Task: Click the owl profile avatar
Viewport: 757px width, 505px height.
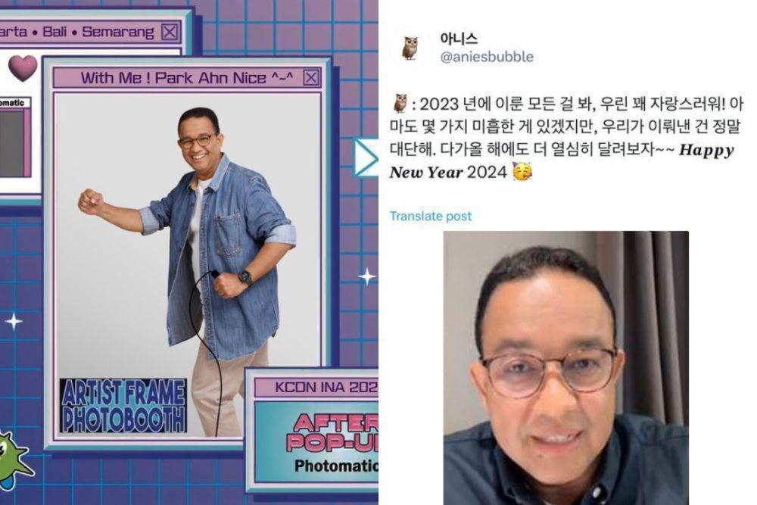Action: pyautogui.click(x=410, y=48)
